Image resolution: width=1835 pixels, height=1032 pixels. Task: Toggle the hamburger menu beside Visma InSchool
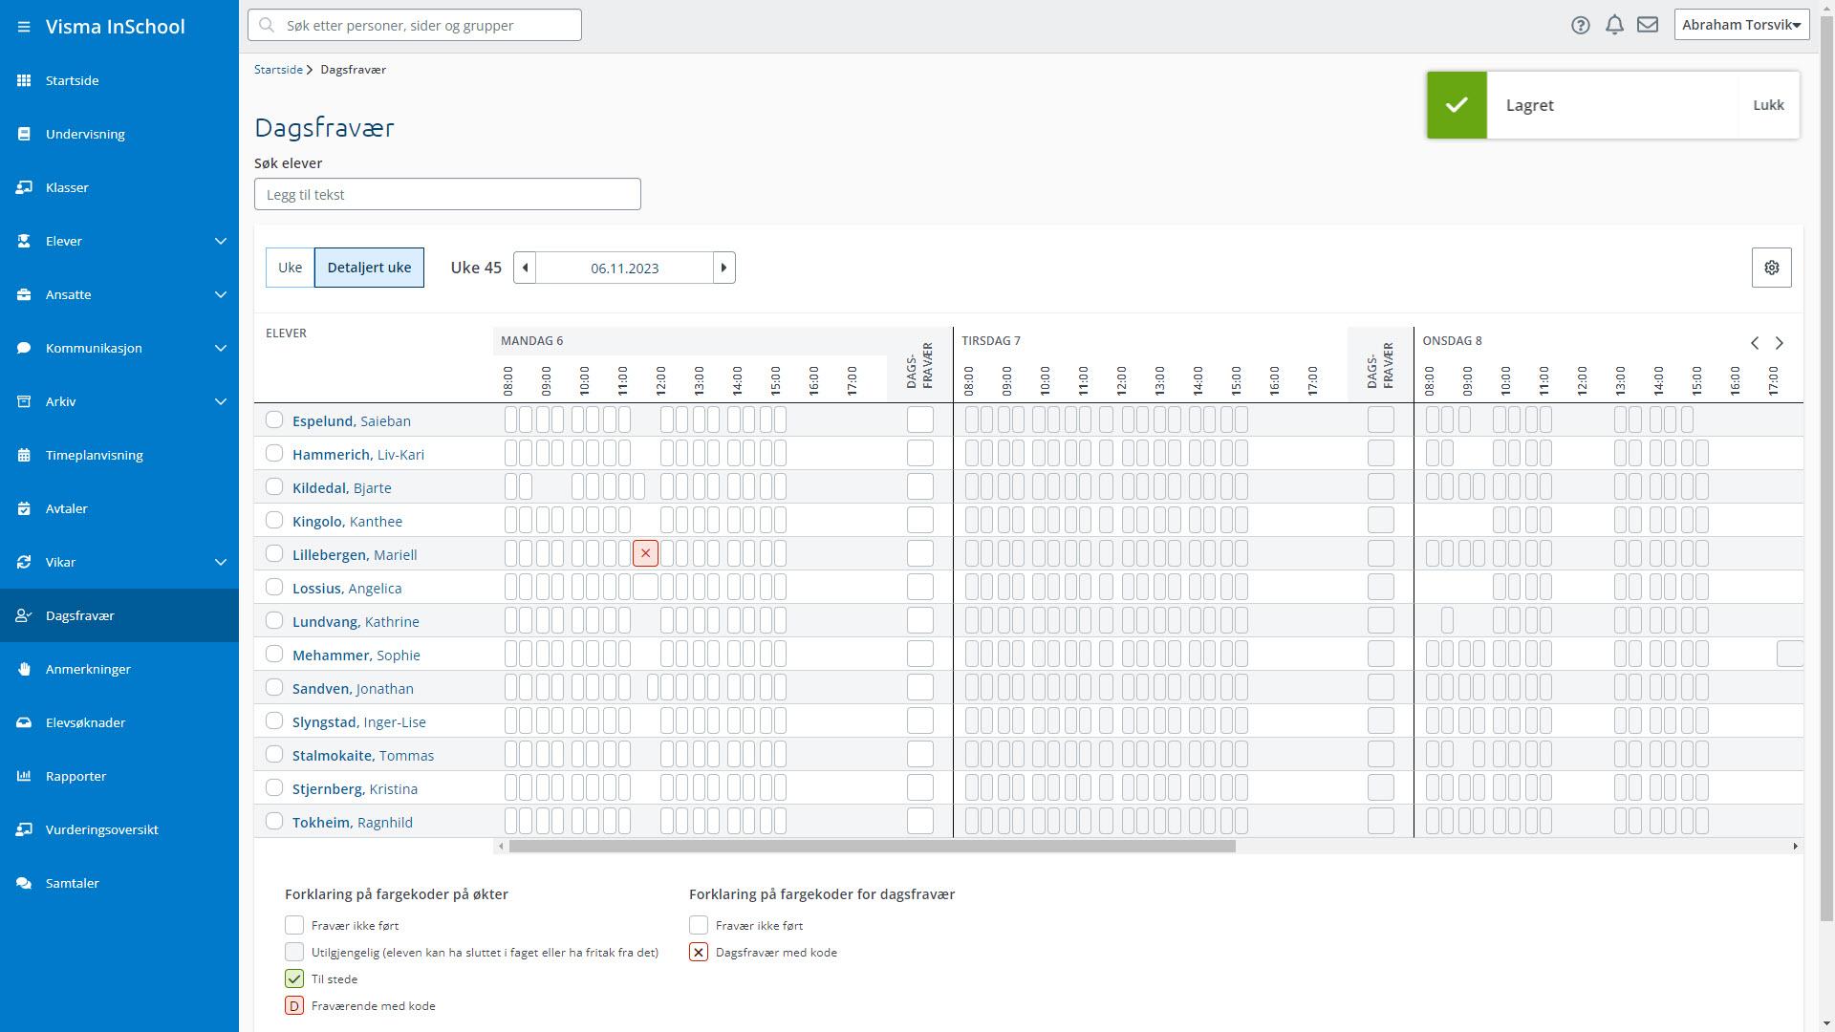pos(24,27)
